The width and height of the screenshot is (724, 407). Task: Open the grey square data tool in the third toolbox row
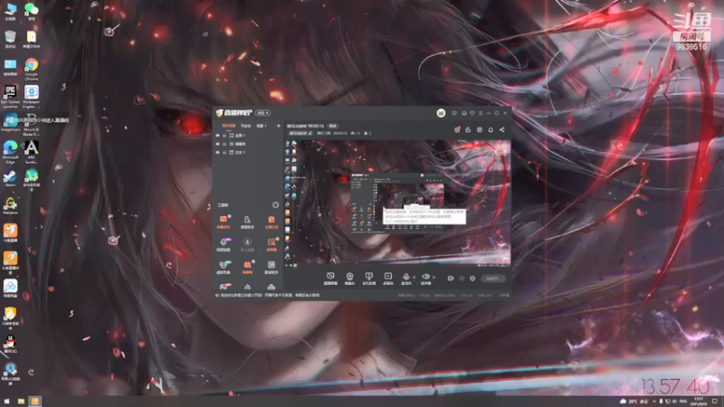click(x=271, y=267)
